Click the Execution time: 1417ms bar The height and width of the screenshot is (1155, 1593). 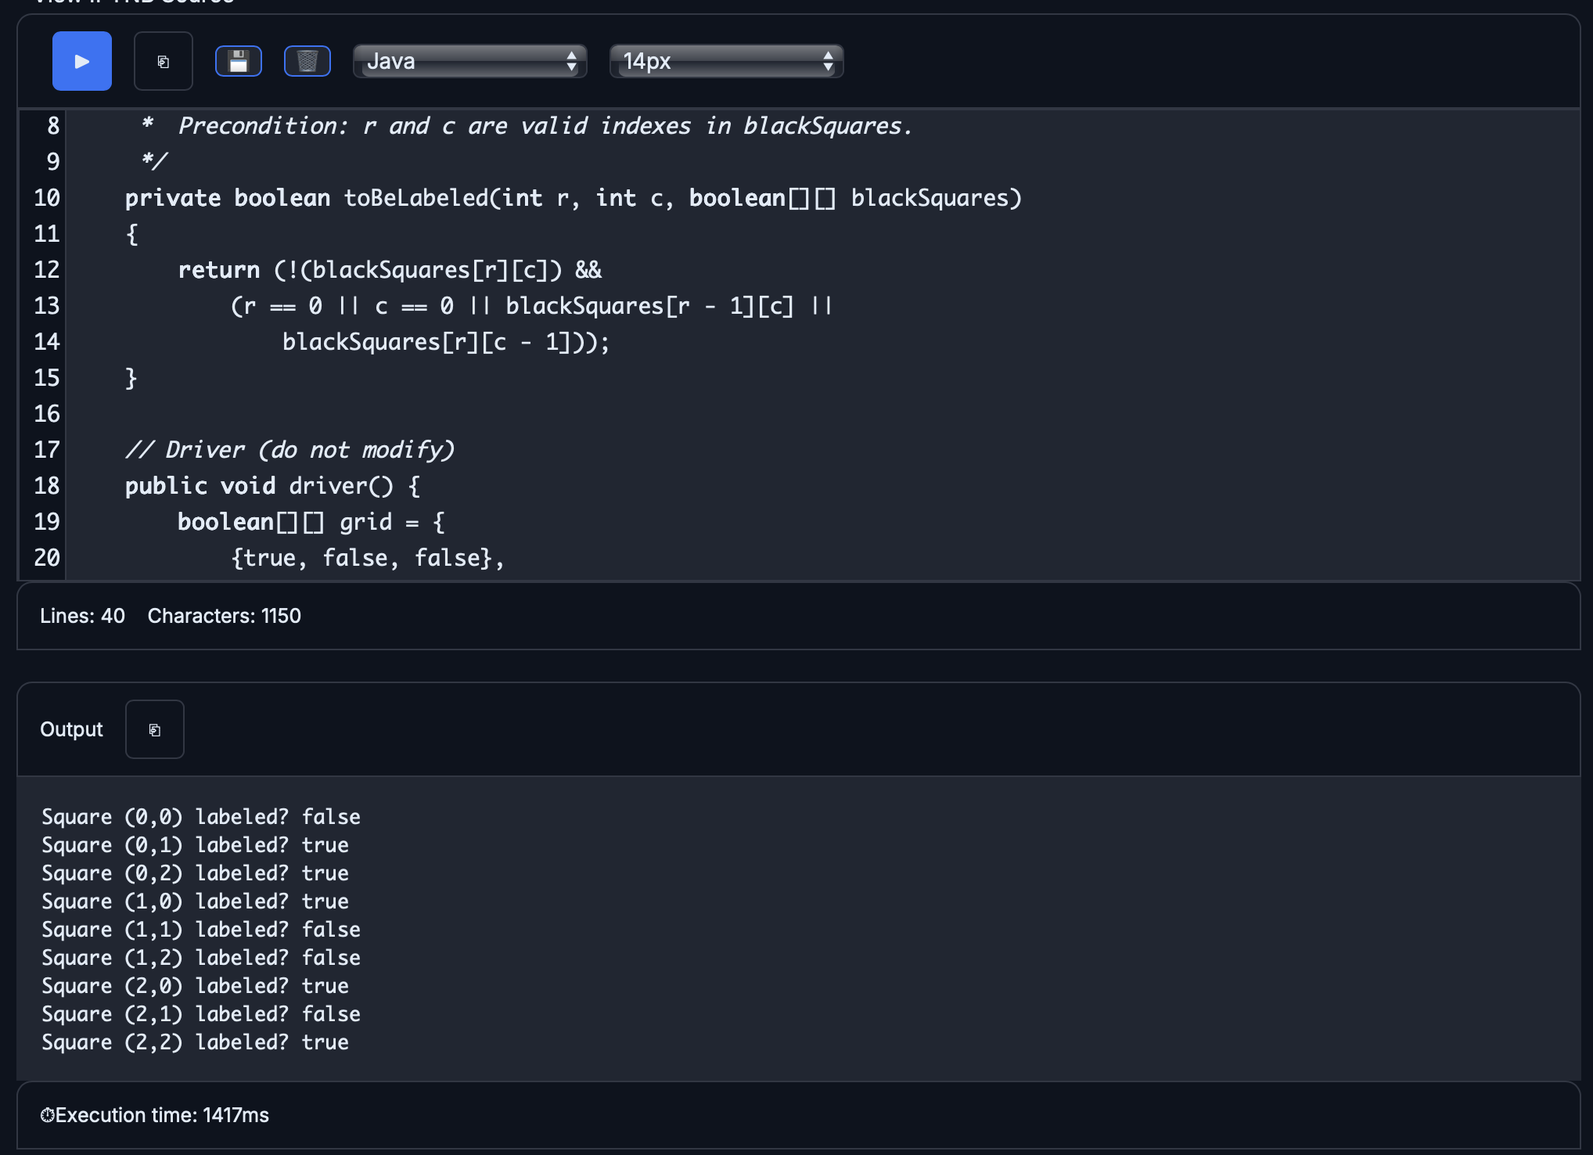pyautogui.click(x=156, y=1114)
